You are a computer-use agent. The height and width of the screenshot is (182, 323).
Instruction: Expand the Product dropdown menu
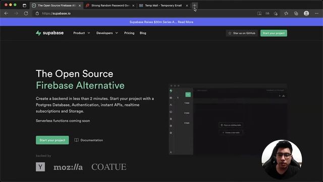pyautogui.click(x=82, y=33)
